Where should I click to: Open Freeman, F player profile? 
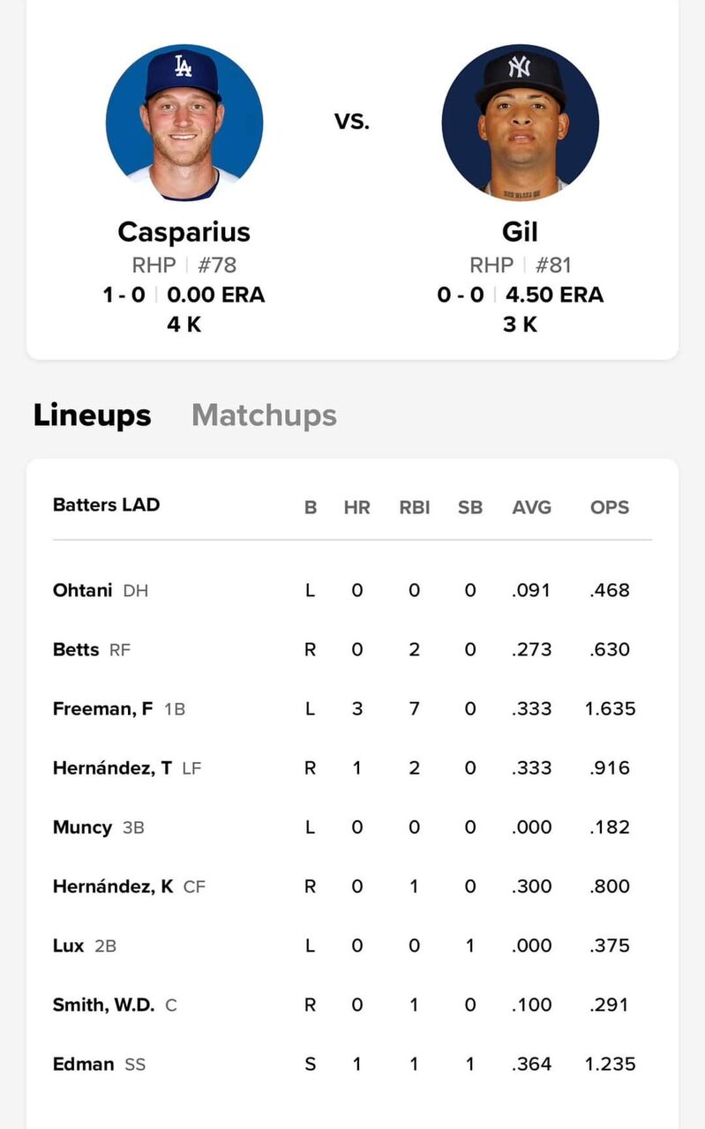point(102,709)
